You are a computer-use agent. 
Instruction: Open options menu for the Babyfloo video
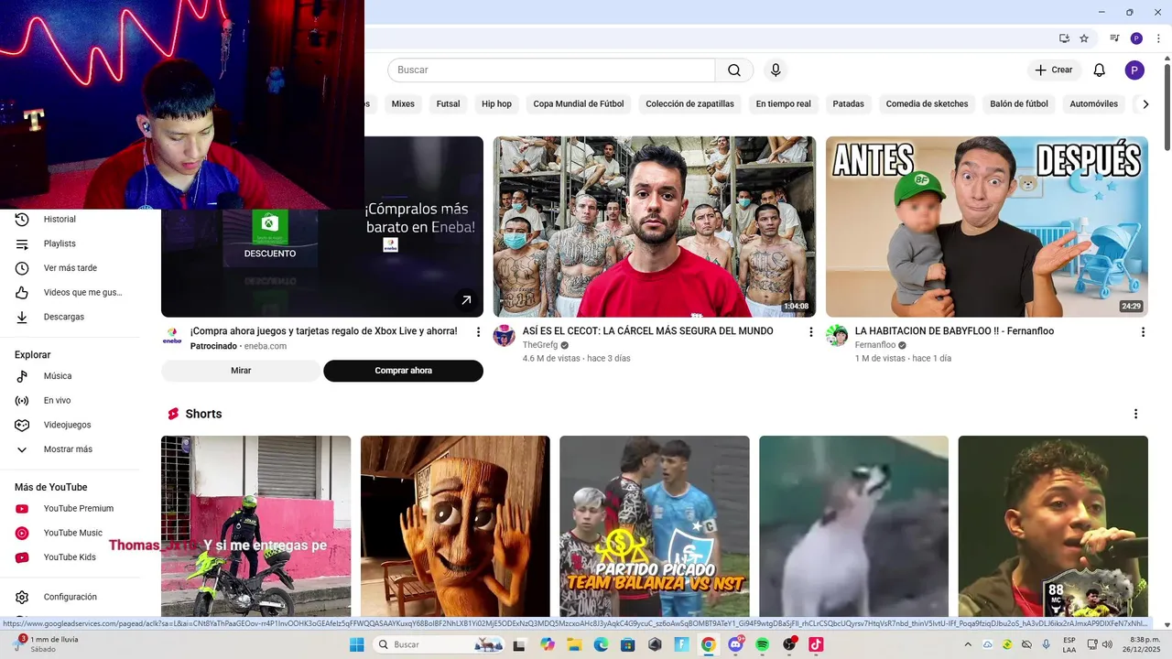(x=1143, y=332)
